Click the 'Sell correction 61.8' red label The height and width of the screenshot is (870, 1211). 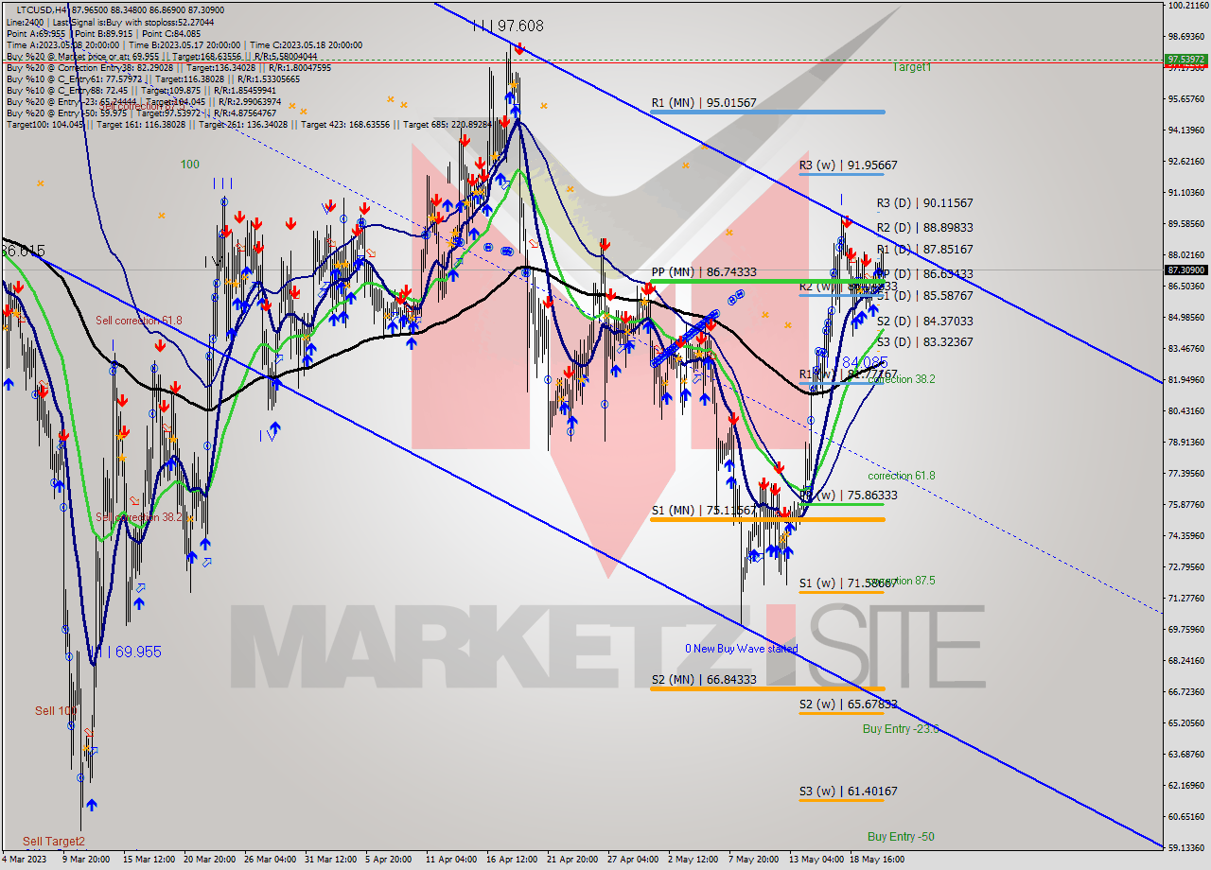(139, 321)
